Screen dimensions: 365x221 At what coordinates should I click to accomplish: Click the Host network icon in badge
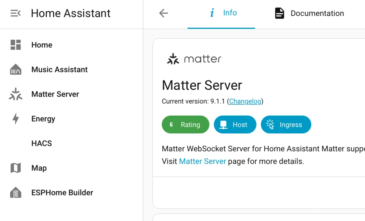[x=223, y=125]
